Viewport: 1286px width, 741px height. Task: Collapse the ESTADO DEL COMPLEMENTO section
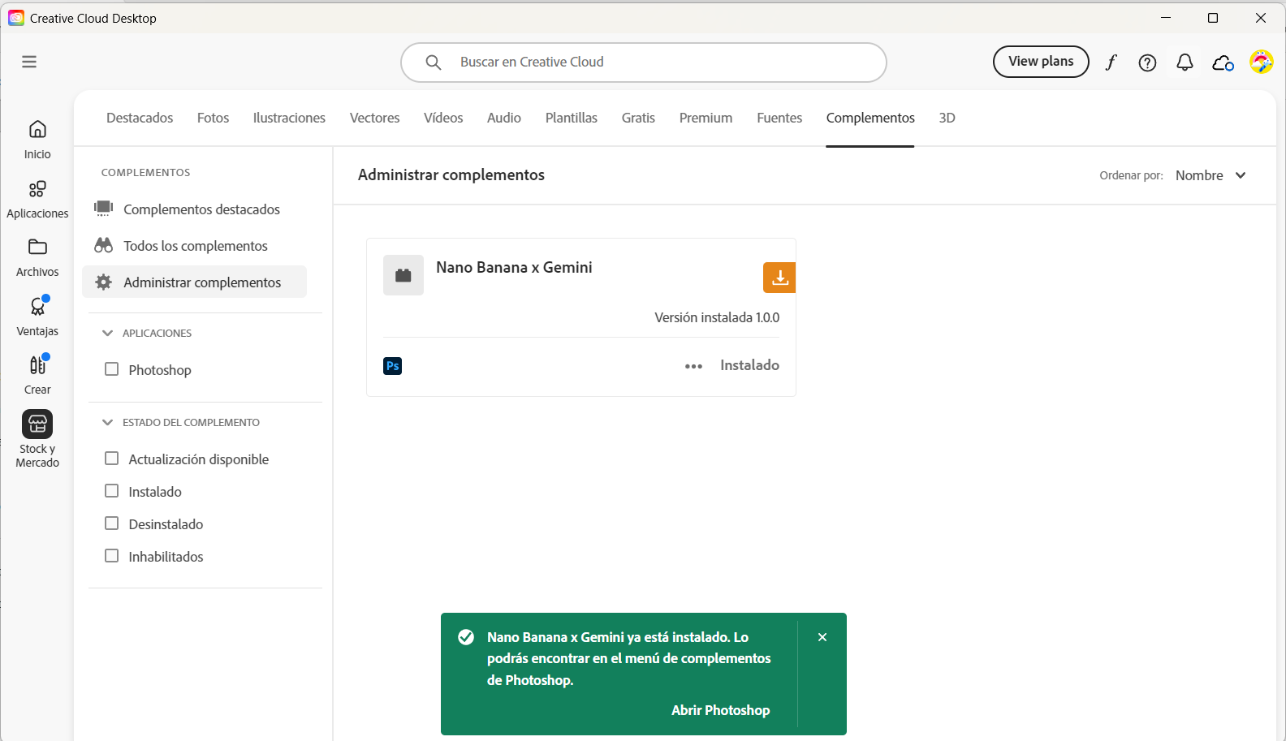point(107,422)
